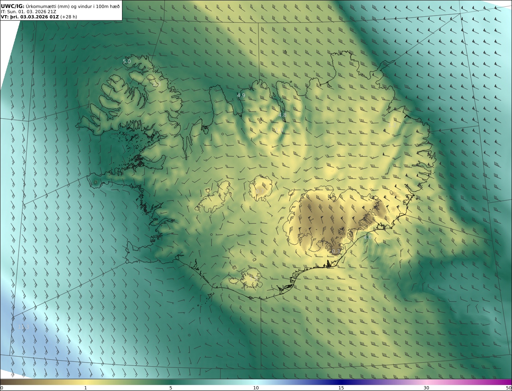Click the VT: þri. 03.03.2026 01Z (+28 h) line

[39, 17]
